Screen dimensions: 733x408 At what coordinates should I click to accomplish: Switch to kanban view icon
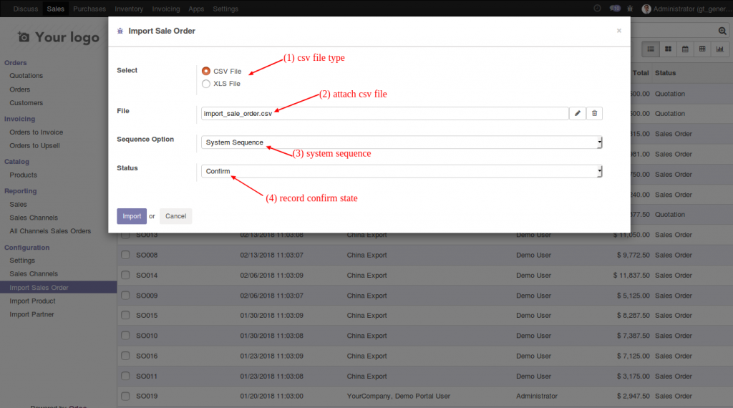[x=668, y=49]
